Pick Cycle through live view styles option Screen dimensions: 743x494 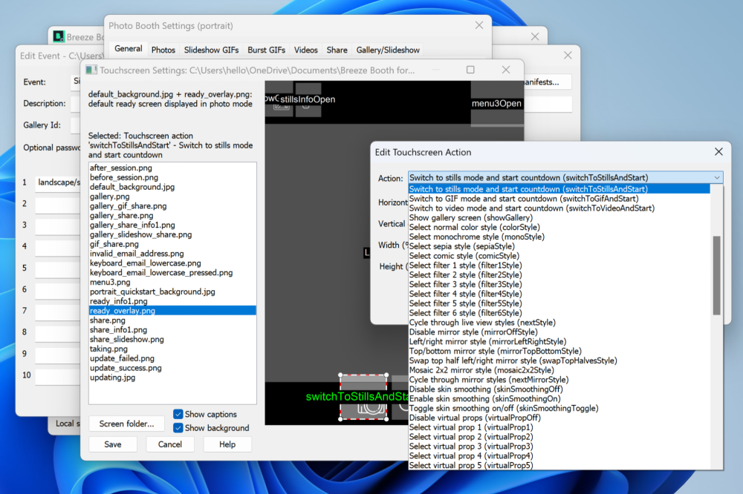[559, 323]
